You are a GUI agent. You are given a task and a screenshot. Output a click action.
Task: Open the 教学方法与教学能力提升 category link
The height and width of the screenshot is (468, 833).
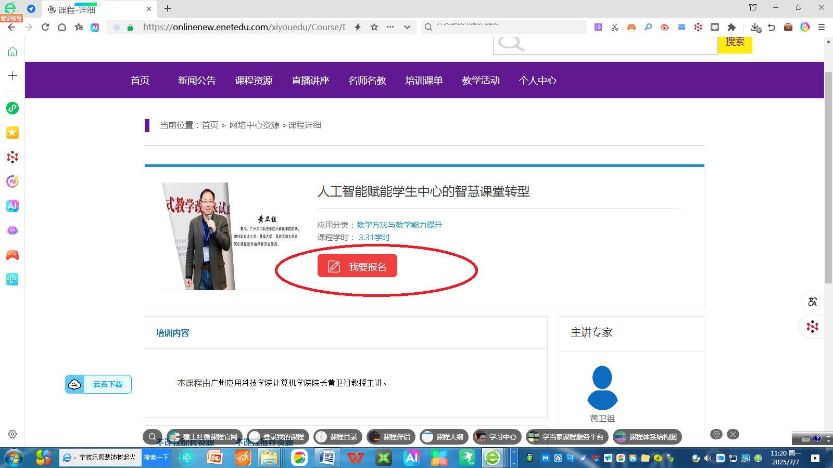(399, 225)
